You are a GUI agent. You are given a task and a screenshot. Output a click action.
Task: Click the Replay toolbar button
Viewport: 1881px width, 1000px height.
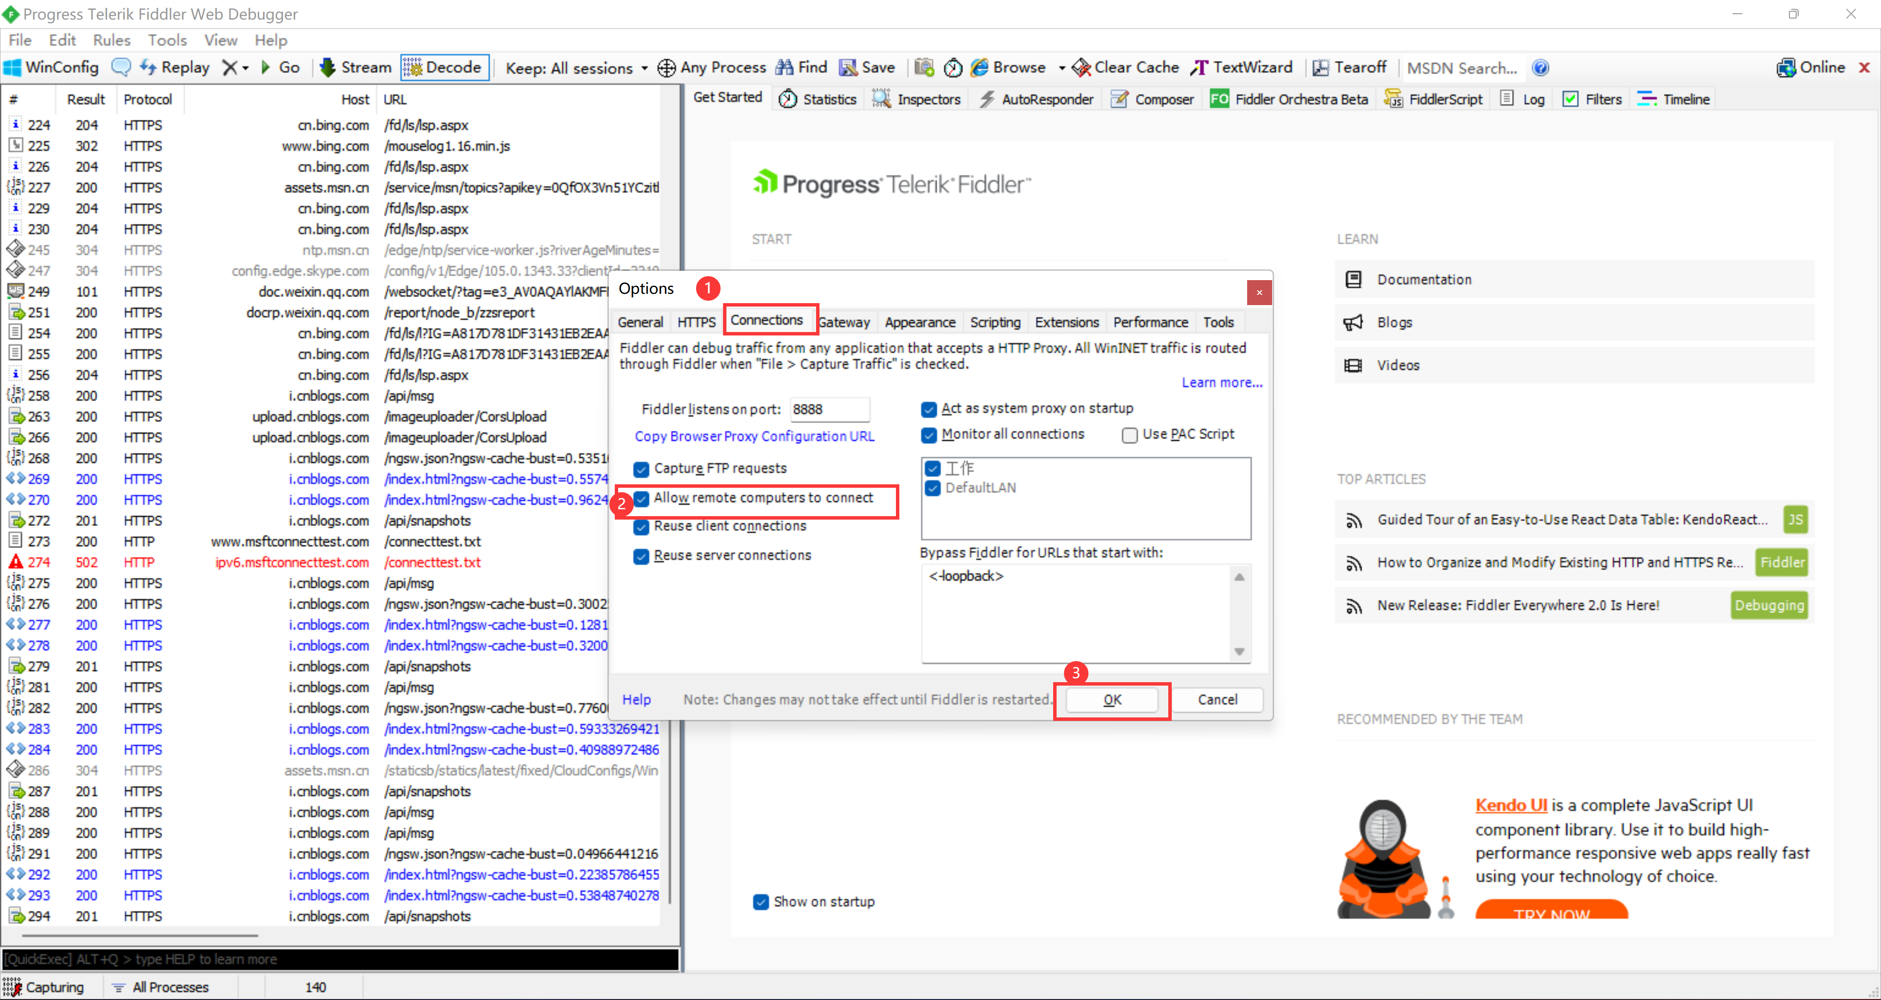click(174, 68)
